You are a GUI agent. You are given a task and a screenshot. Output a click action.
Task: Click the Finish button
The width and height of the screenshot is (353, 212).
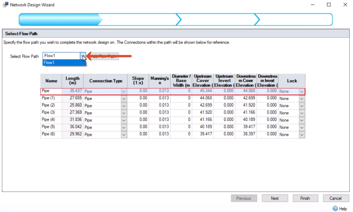pos(305,198)
